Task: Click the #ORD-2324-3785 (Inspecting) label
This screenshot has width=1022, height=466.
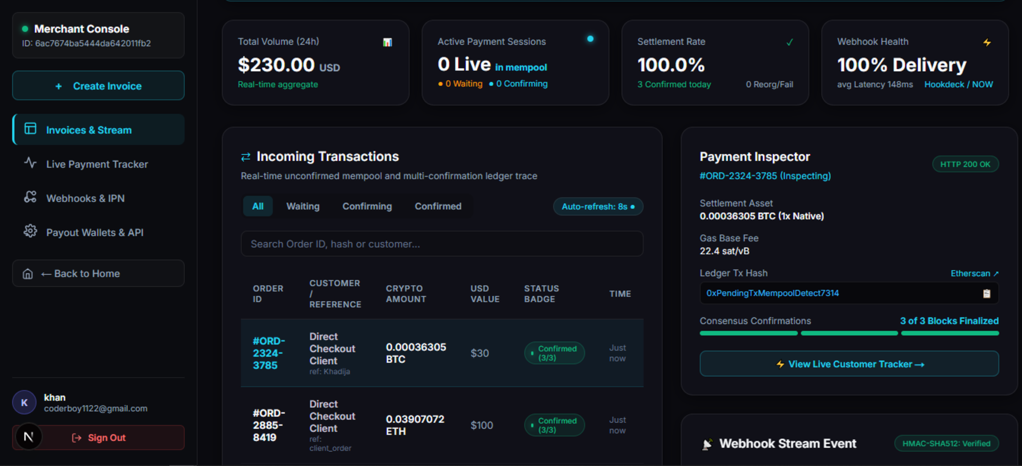Action: click(765, 176)
